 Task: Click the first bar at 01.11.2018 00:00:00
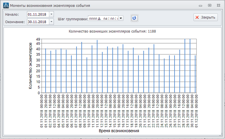pos(45,71)
